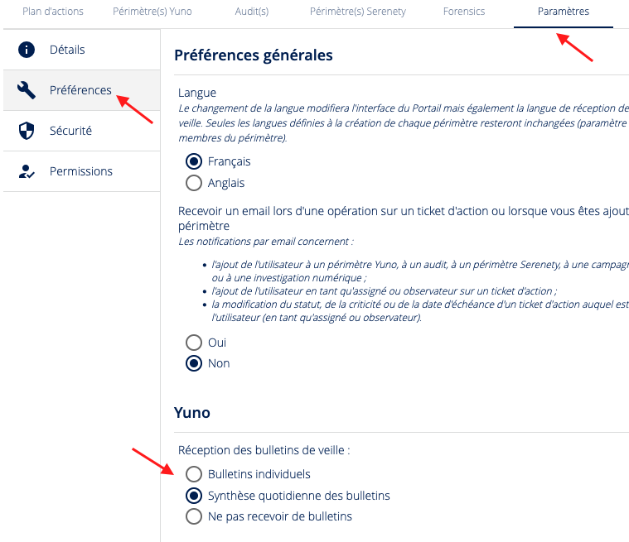Choose Ne pas recevoir de bulletins
The width and height of the screenshot is (629, 542).
click(194, 516)
